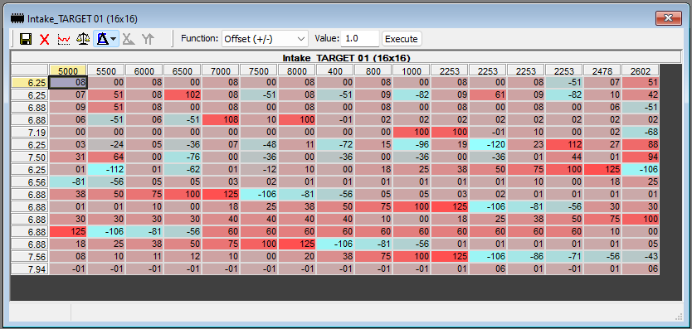Select the cell with value -43
Image resolution: width=692 pixels, height=329 pixels.
(641, 256)
